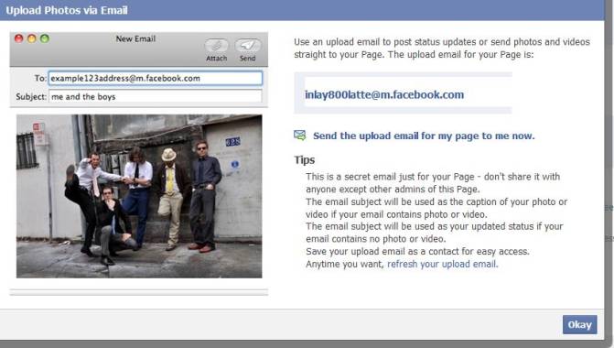Select the upload email inlay800latte@m.facebook.com
This screenshot has height=348, width=614.
[x=384, y=94]
